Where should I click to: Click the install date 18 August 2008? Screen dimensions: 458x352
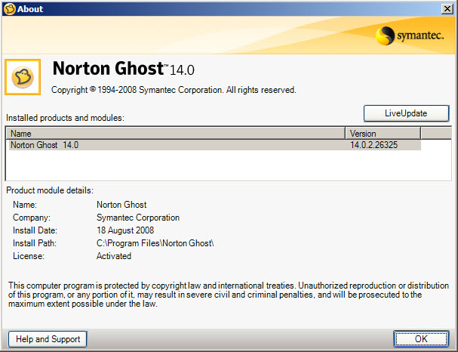click(x=125, y=230)
